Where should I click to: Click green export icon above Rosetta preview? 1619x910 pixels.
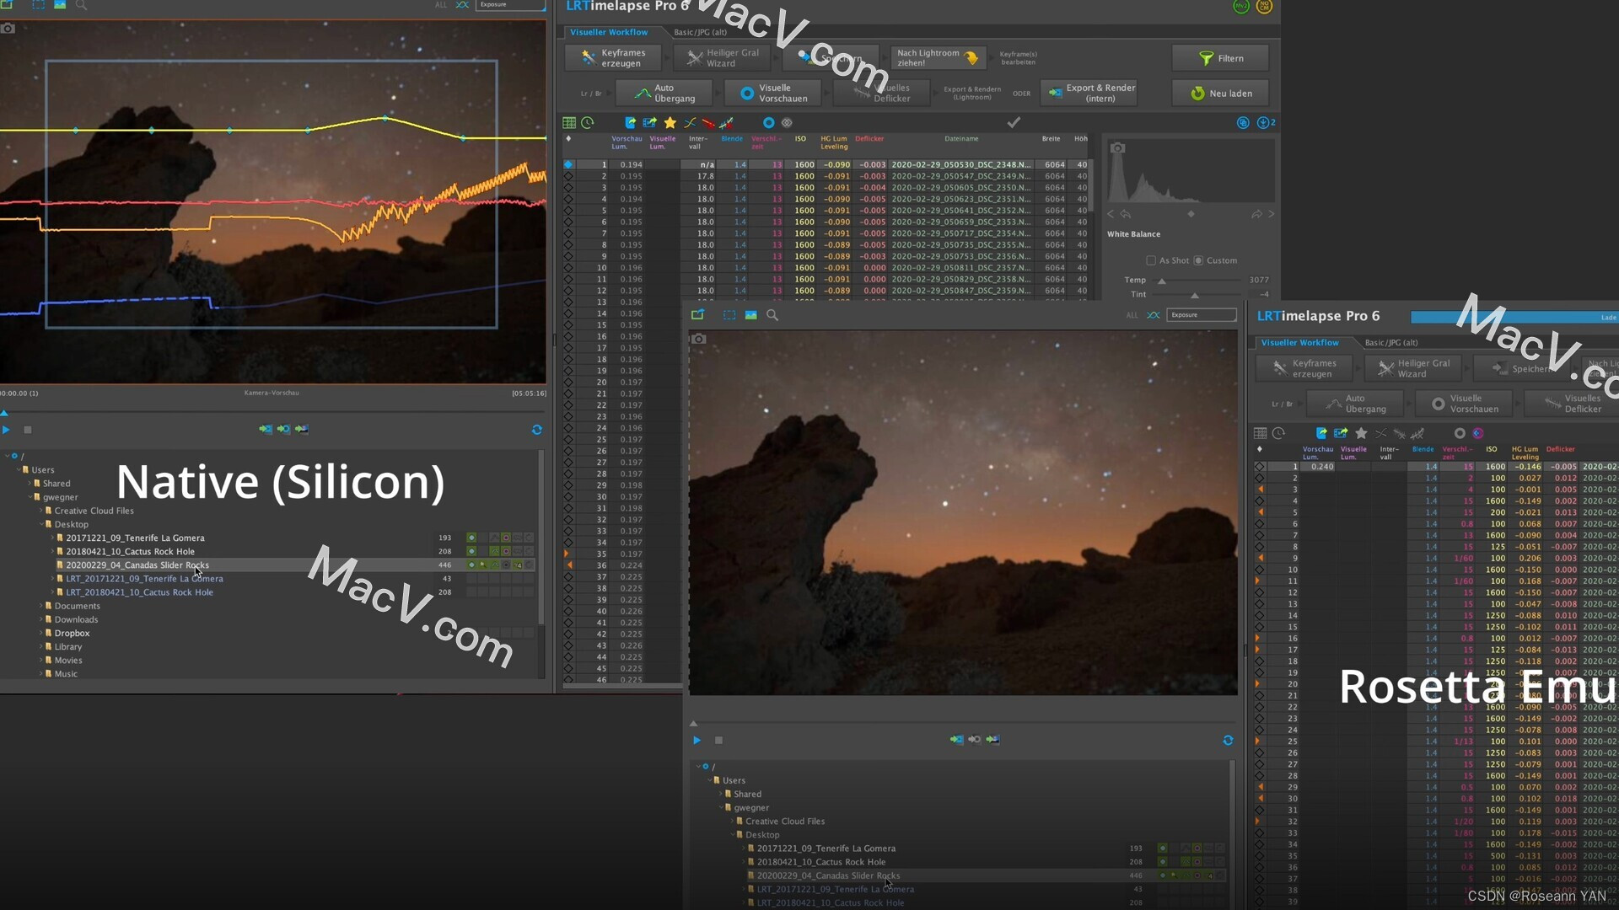click(698, 315)
